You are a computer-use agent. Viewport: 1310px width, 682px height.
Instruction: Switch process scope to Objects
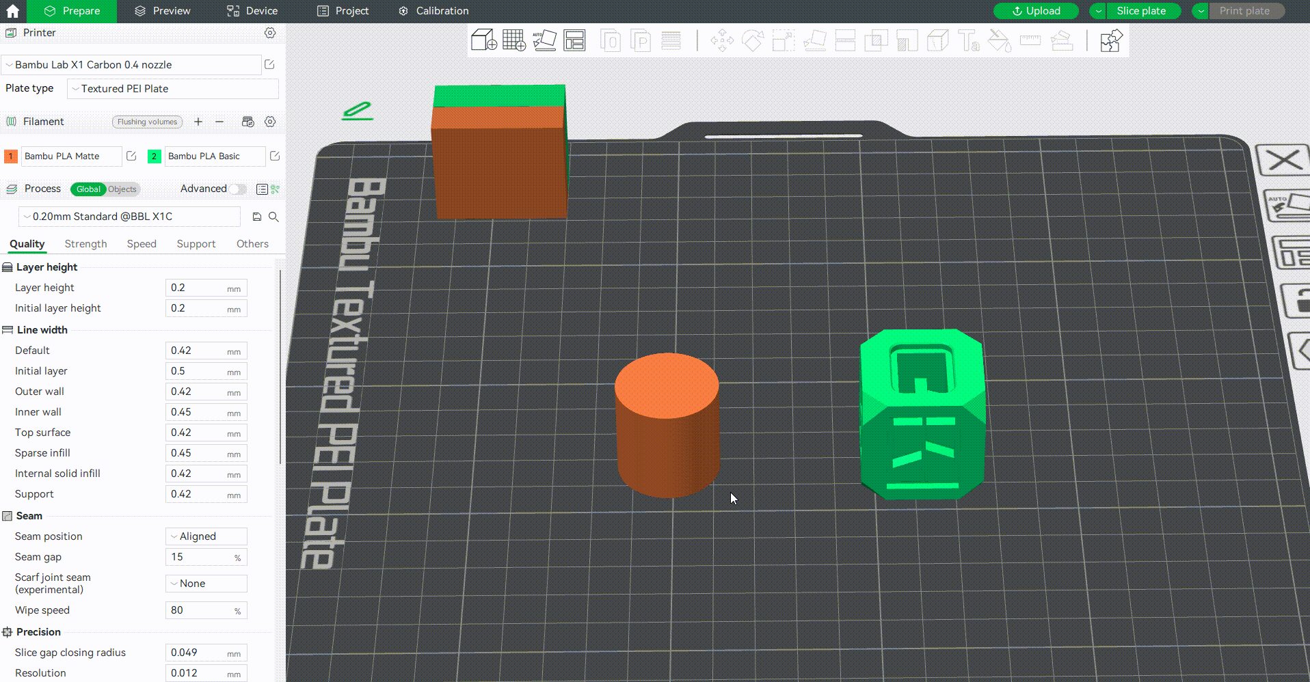pos(122,189)
